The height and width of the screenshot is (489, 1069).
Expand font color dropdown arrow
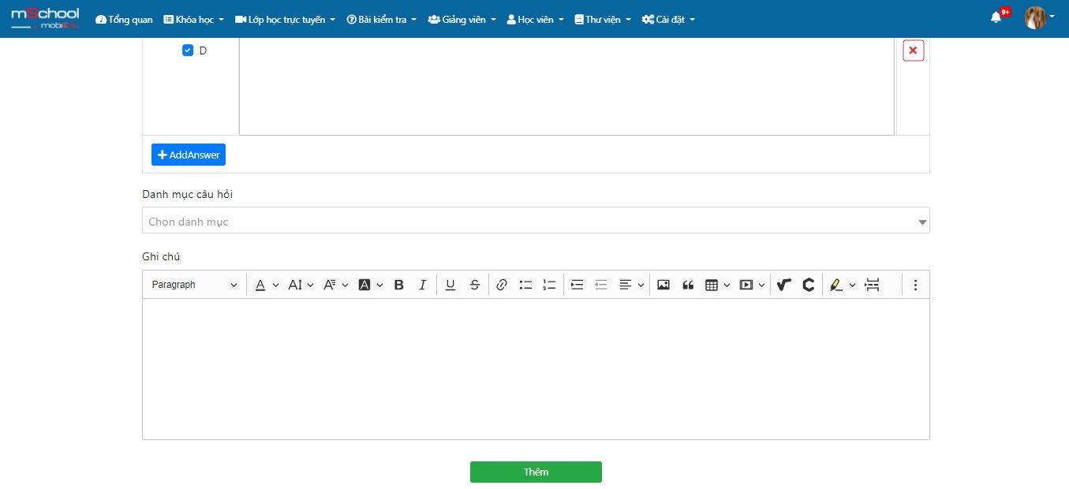coord(275,286)
